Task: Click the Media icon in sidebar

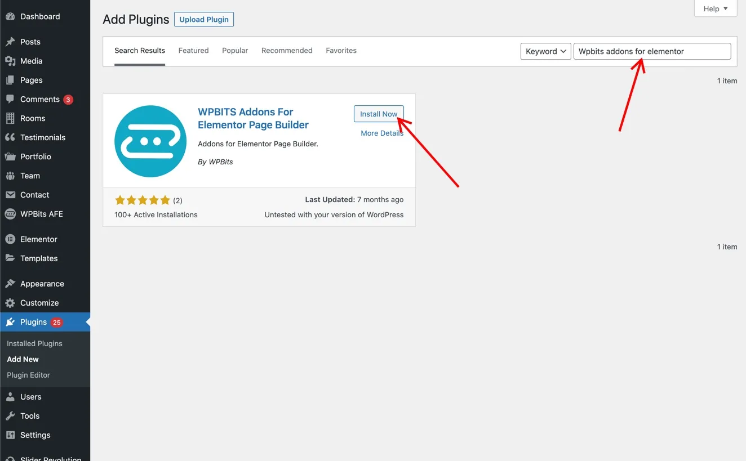Action: (10, 61)
